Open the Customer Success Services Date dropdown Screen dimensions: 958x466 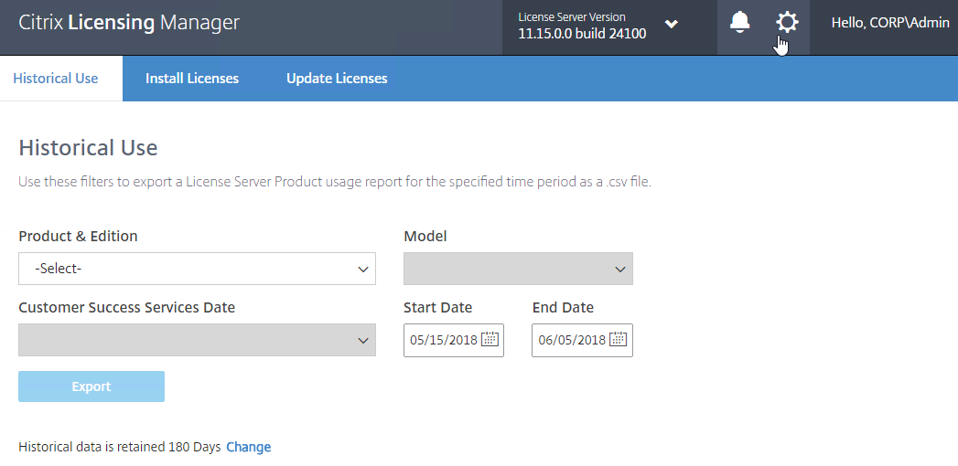click(x=197, y=340)
